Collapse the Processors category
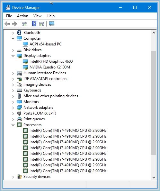This screenshot has width=160, height=191. [13, 125]
